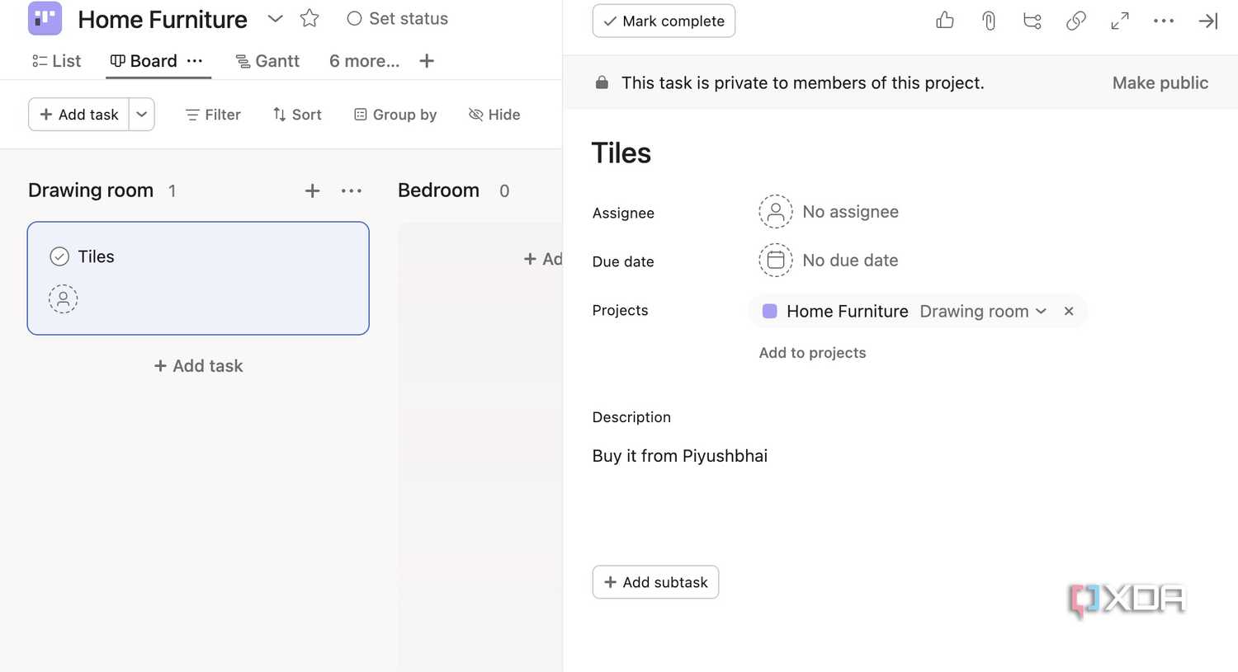Open task more actions ellipsis
Image resolution: width=1238 pixels, height=672 pixels.
click(1164, 21)
